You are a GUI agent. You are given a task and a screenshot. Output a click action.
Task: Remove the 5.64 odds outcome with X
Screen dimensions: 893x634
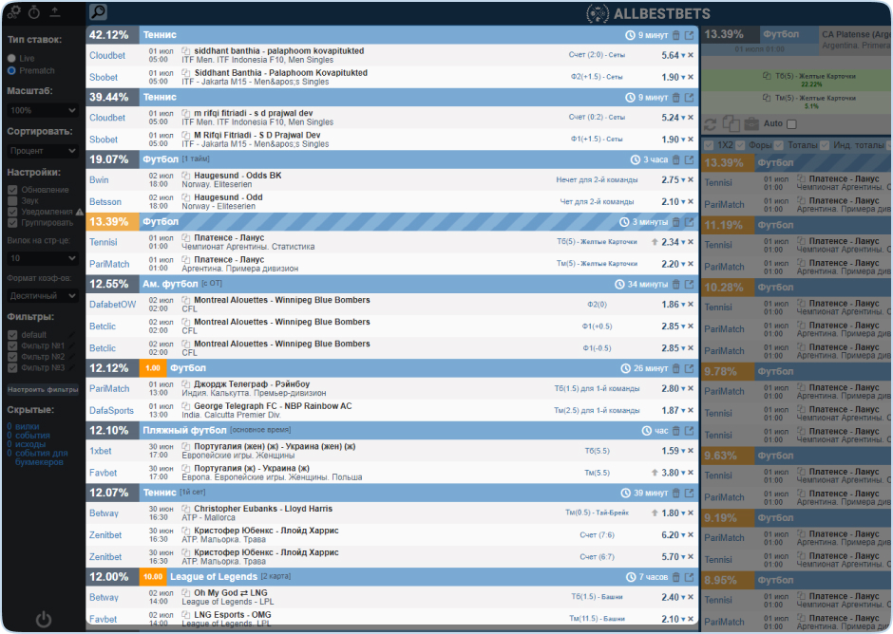pyautogui.click(x=691, y=56)
